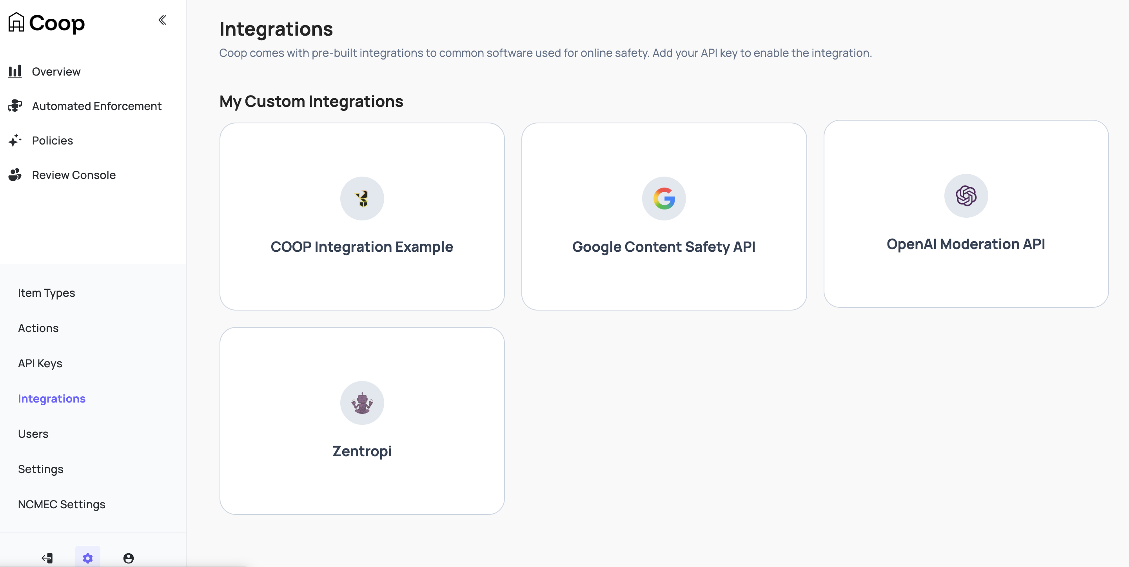Click the purple settings gear icon
This screenshot has width=1129, height=567.
[88, 558]
